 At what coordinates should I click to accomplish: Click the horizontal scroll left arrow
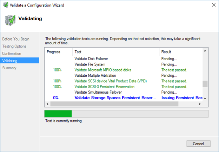(x=47, y=104)
